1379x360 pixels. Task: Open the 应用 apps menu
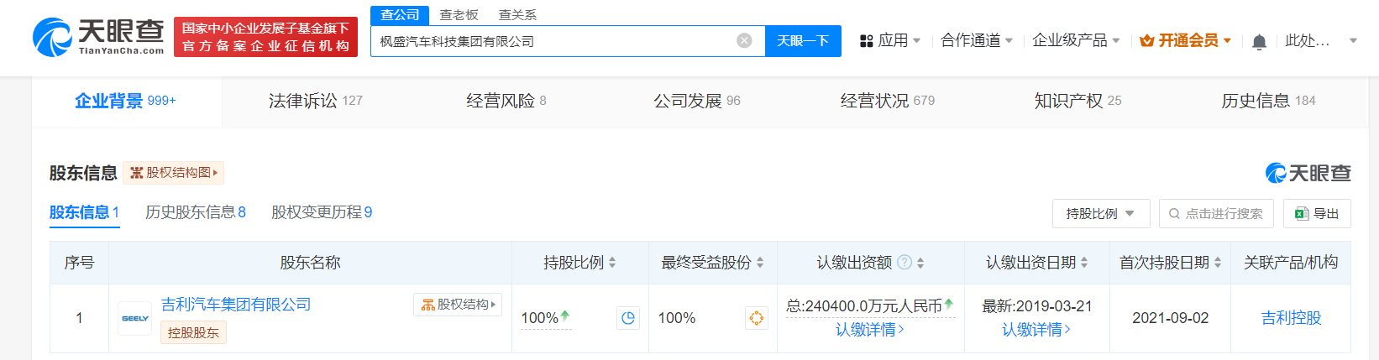pyautogui.click(x=890, y=40)
